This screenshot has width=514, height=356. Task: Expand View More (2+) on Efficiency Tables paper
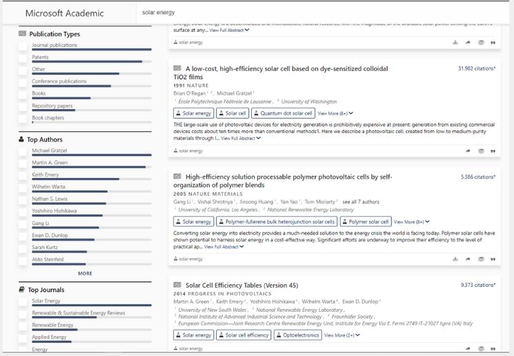pos(342,335)
